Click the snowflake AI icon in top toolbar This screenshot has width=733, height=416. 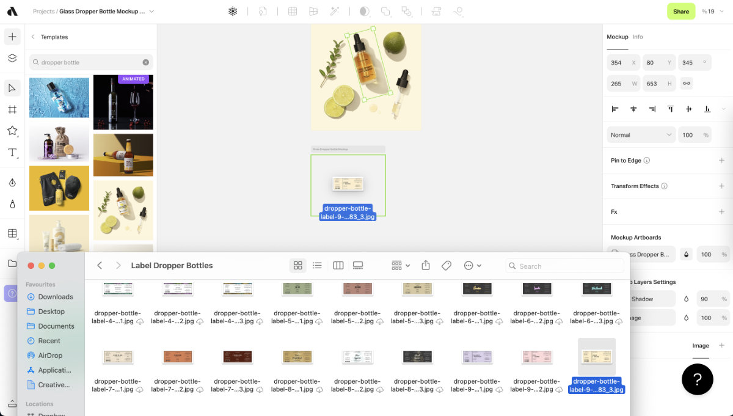click(233, 11)
